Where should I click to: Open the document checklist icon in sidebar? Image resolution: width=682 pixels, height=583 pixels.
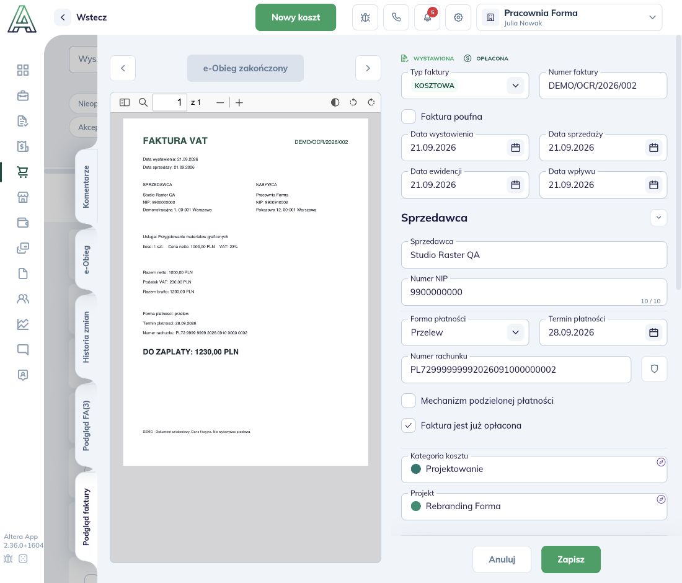tap(22, 121)
